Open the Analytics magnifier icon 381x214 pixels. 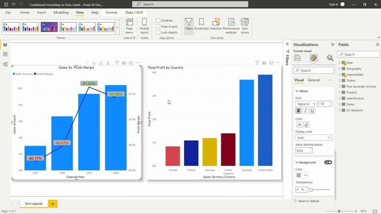coord(330,58)
